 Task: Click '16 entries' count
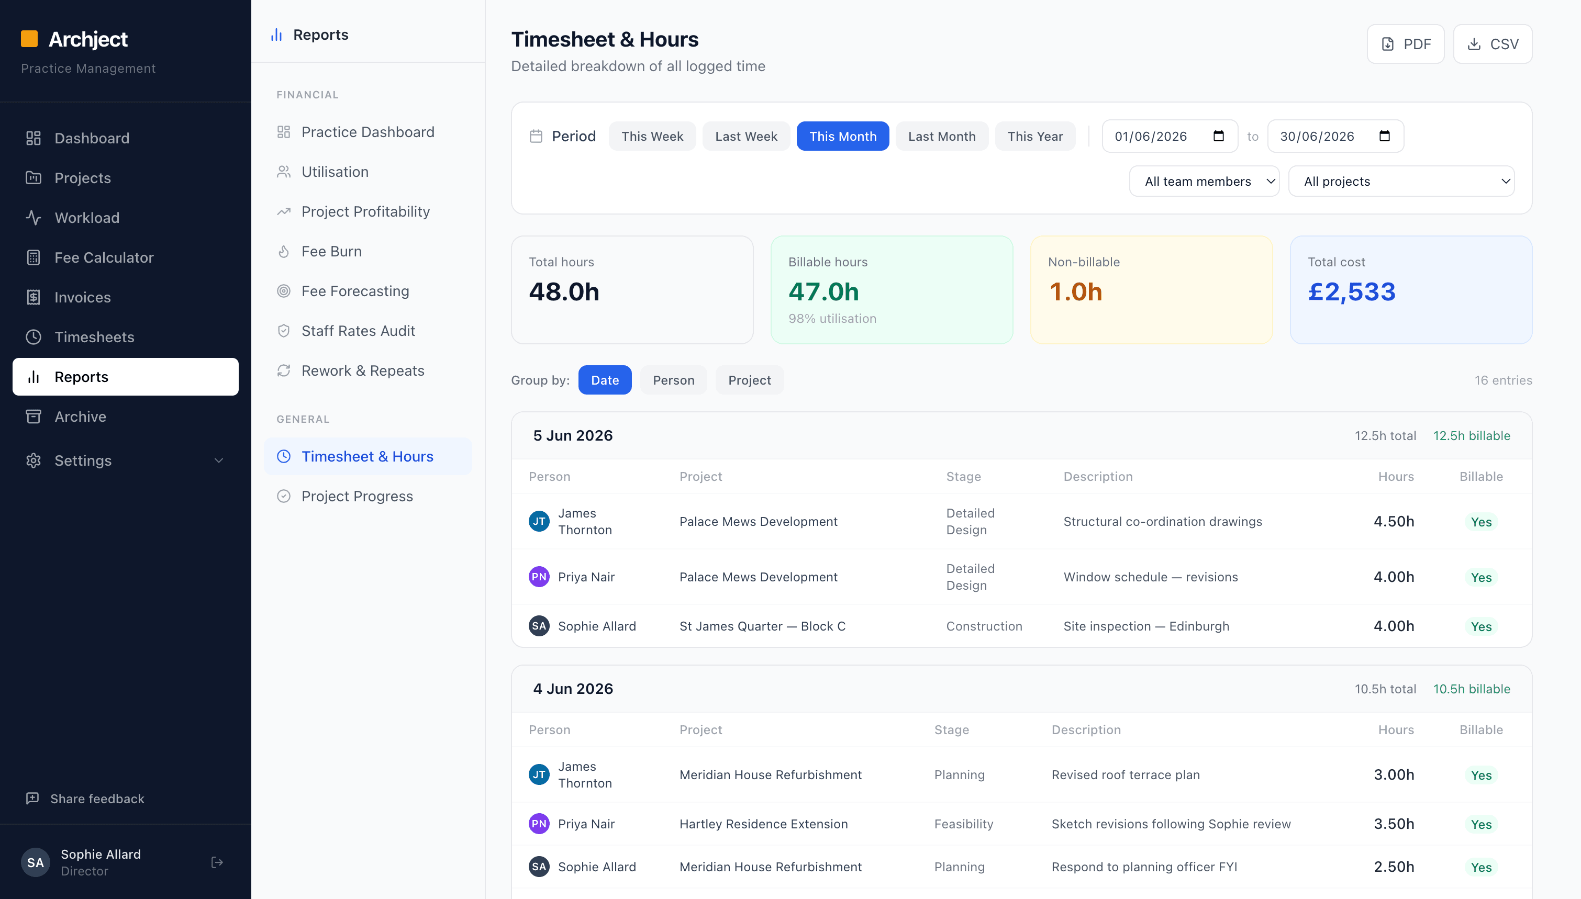pos(1503,380)
